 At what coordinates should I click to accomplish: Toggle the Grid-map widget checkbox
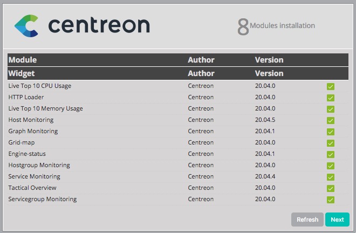point(331,143)
